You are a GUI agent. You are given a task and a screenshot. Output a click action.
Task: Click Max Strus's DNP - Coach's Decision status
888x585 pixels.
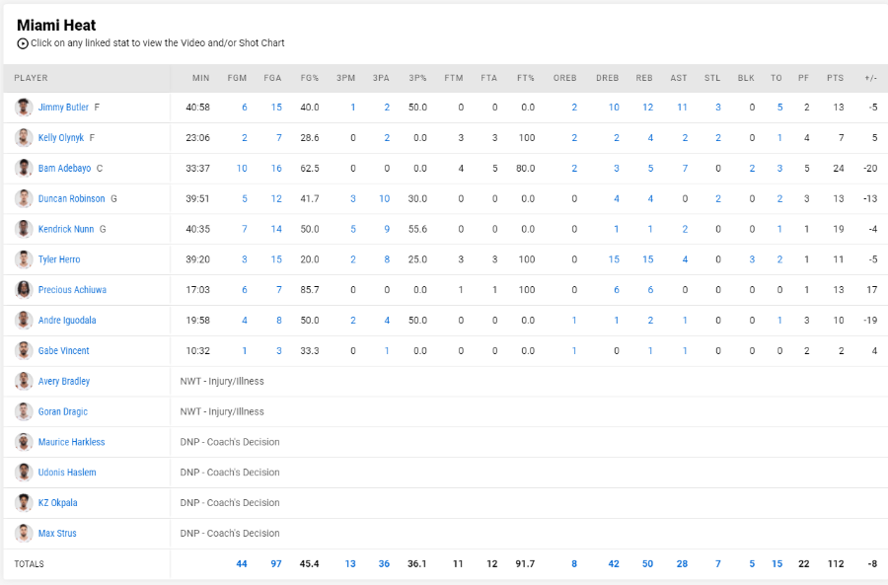[230, 533]
